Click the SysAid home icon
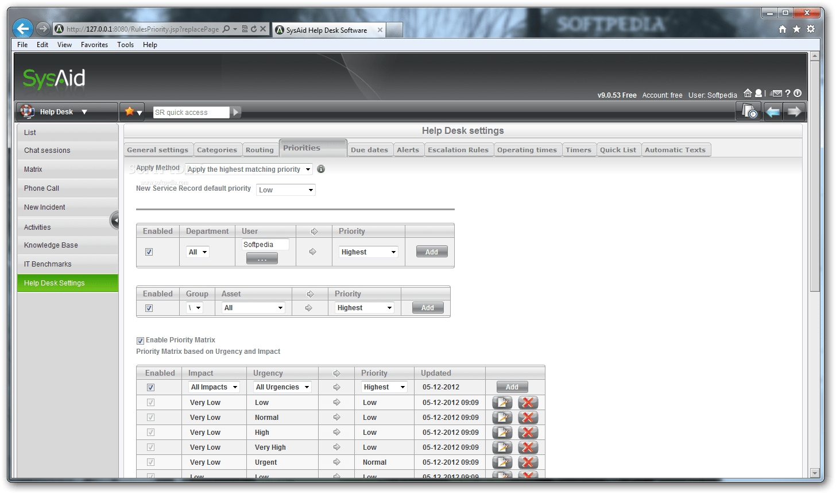836x494 pixels. (x=748, y=93)
